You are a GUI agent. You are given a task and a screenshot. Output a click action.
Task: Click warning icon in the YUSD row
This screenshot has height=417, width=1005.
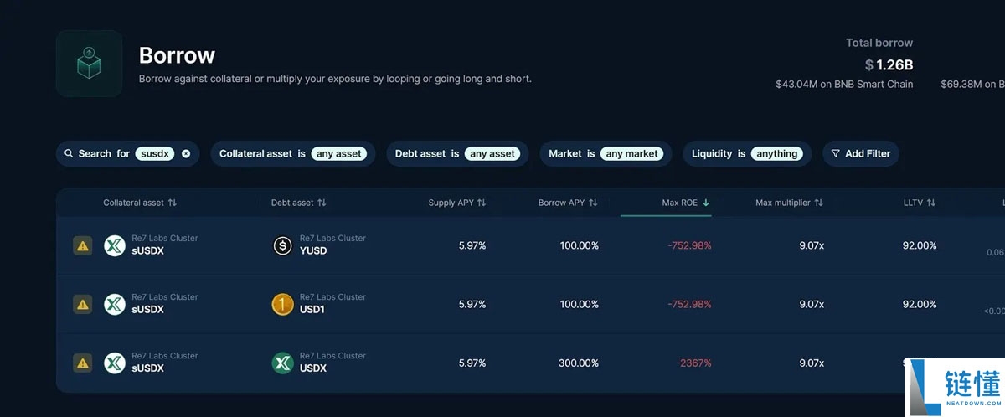point(83,246)
